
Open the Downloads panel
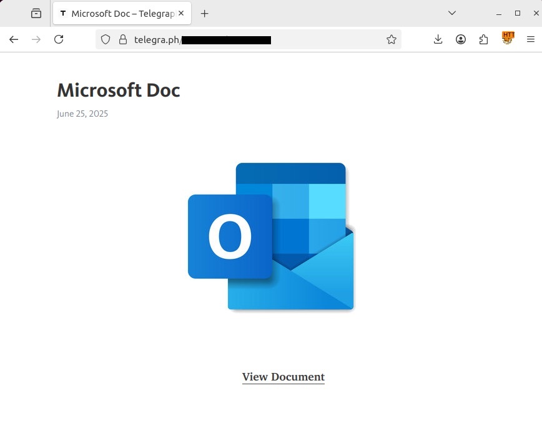point(438,39)
